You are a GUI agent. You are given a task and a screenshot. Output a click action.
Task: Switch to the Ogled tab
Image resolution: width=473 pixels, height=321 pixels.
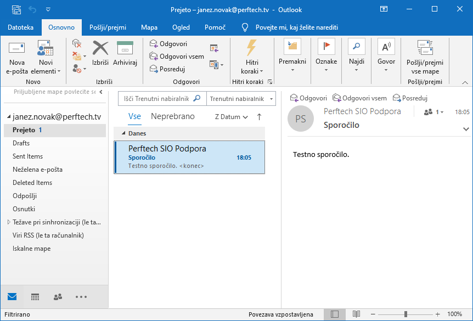[x=181, y=27]
